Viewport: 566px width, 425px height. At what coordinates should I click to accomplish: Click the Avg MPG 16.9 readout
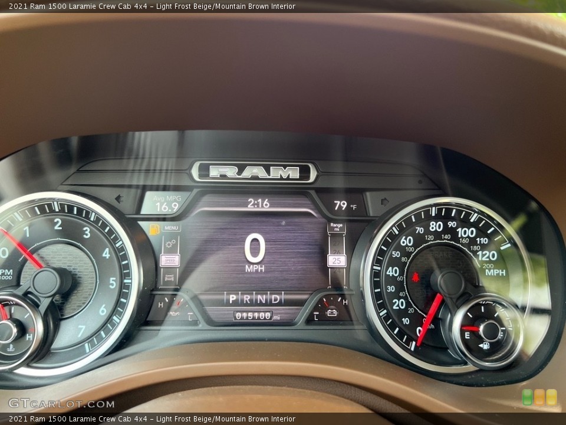click(167, 204)
